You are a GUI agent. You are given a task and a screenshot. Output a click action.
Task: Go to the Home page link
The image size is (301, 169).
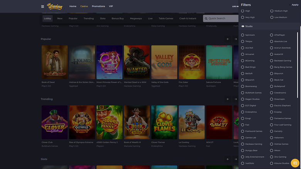pos(73,6)
